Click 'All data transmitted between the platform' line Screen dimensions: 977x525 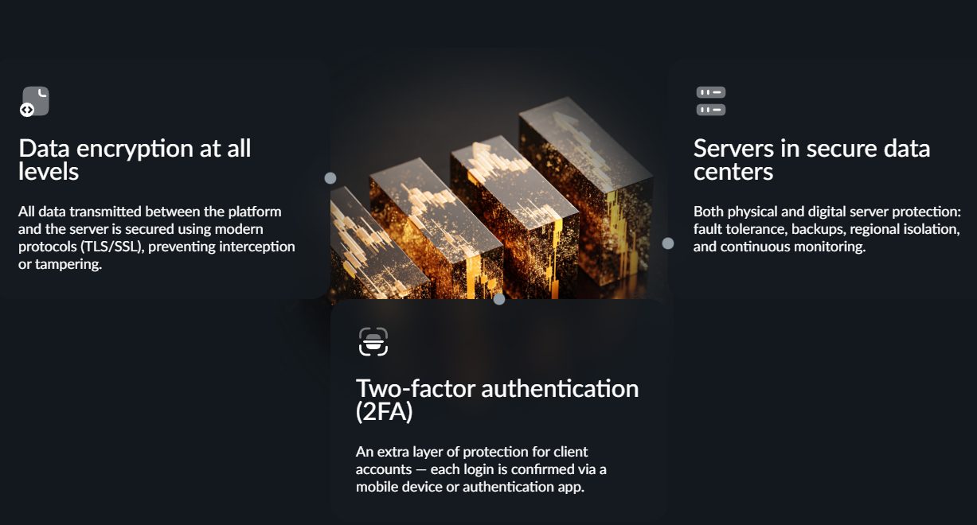[150, 212]
